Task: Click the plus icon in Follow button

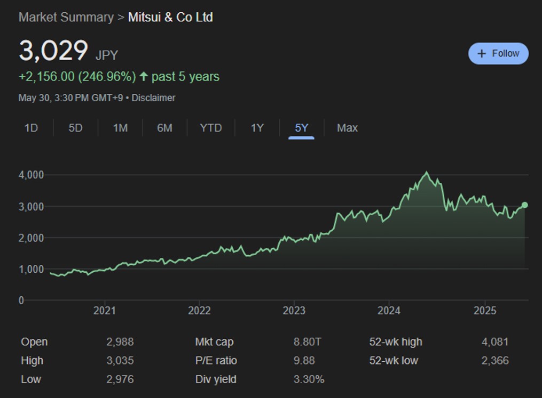Action: pos(481,53)
